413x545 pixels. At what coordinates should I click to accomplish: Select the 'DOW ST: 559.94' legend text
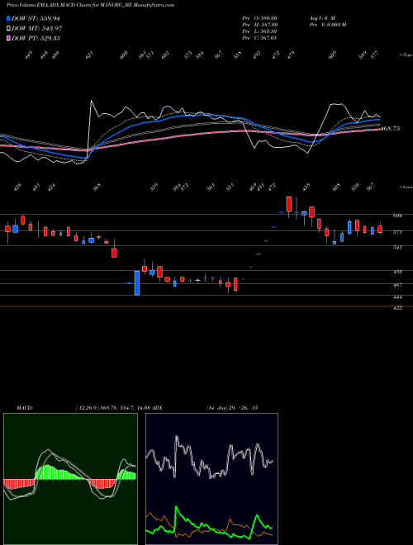pos(36,18)
